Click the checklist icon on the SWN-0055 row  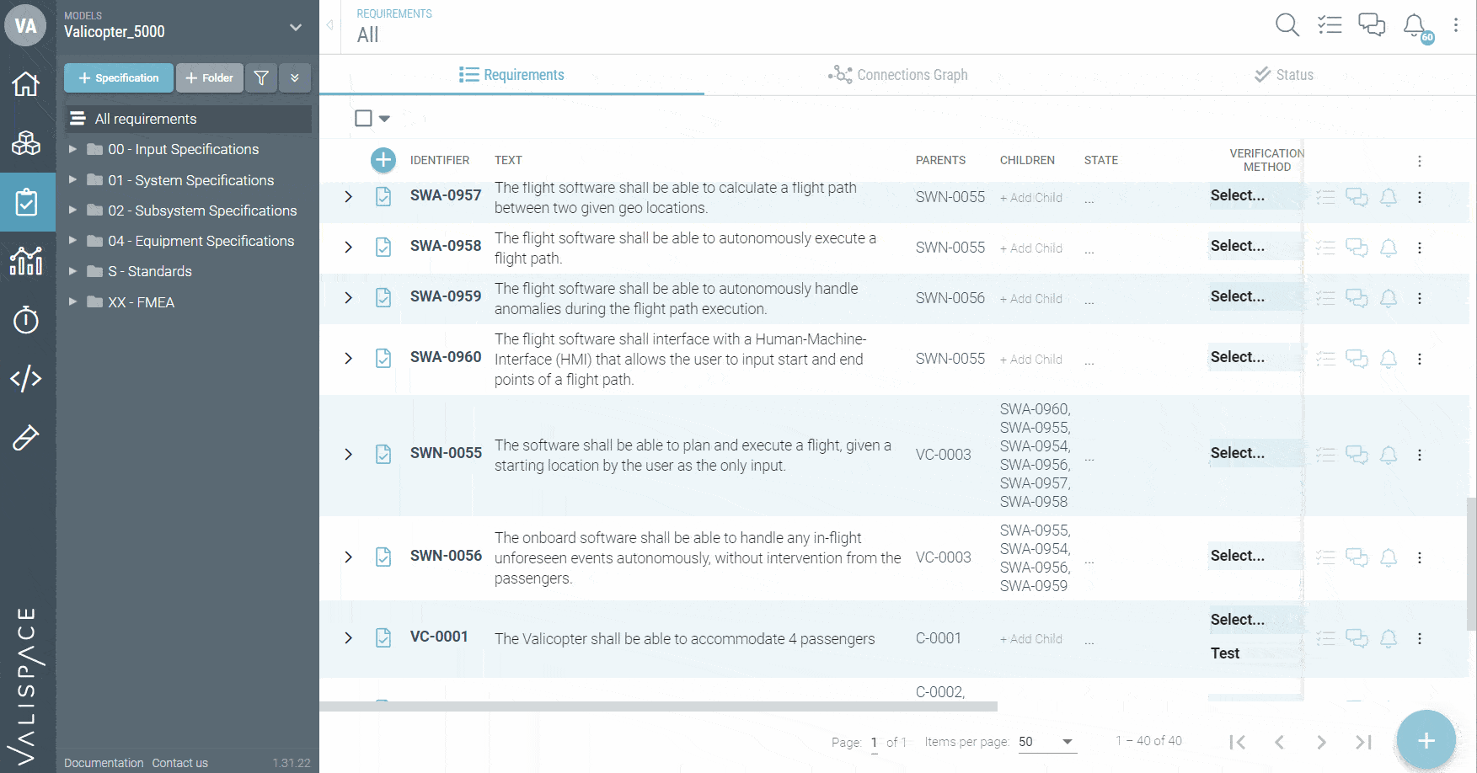1325,454
